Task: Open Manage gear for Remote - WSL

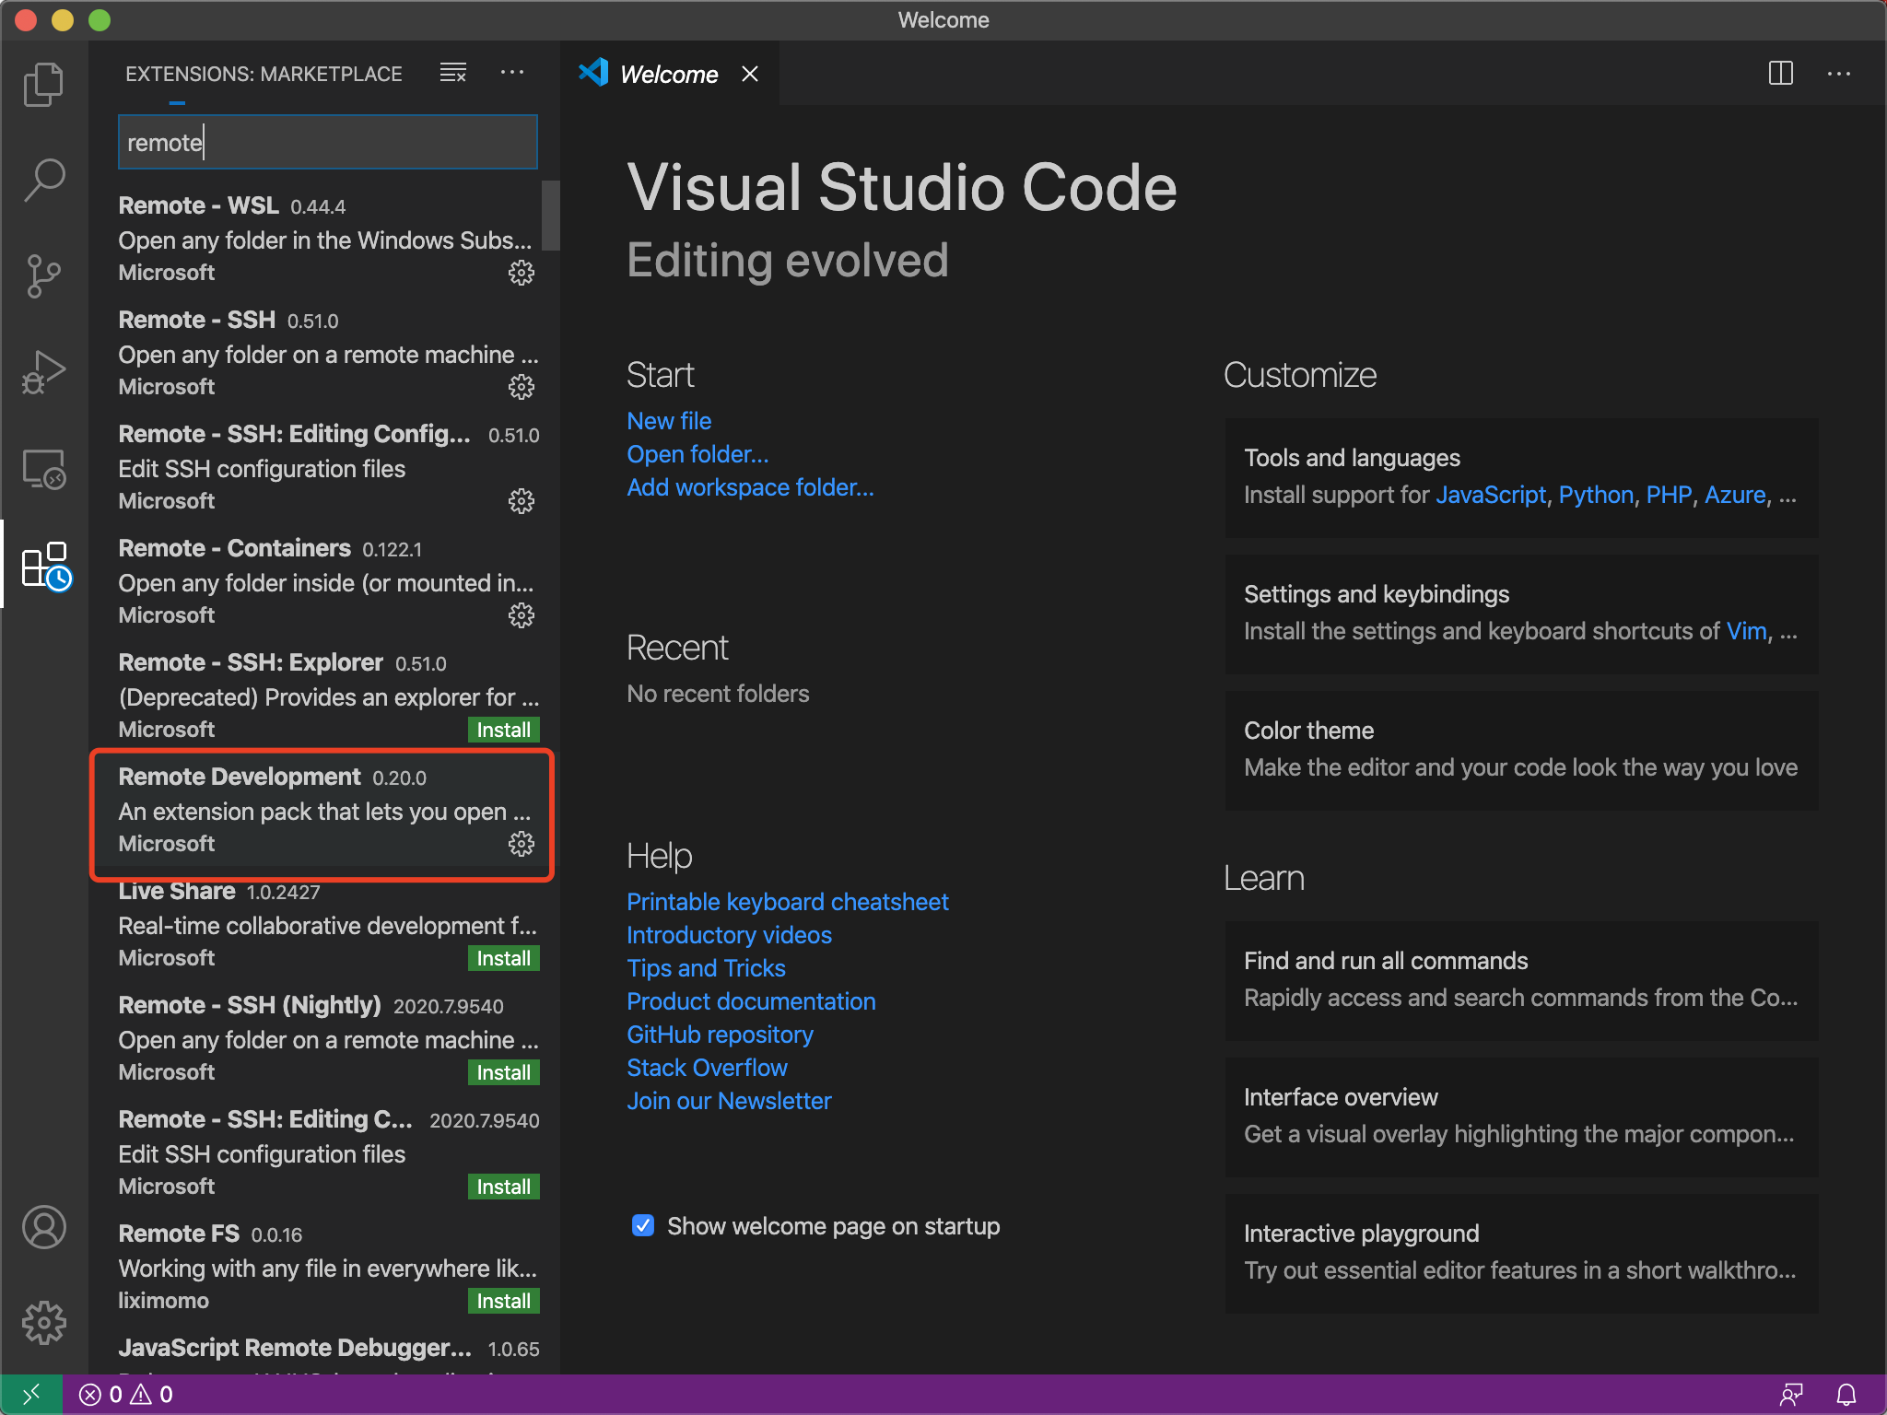Action: [522, 273]
